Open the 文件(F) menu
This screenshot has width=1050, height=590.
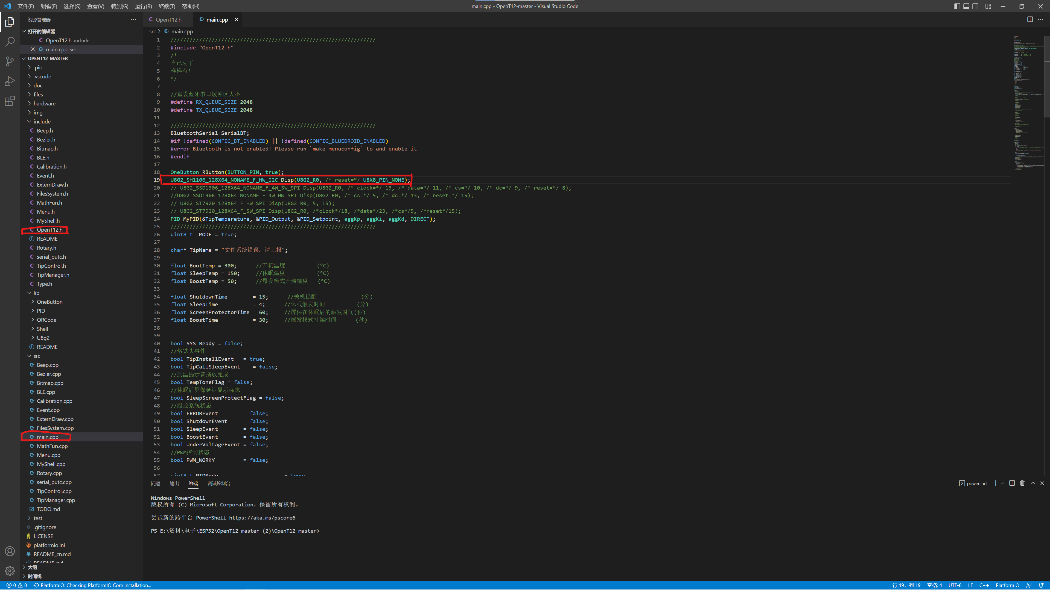click(26, 6)
